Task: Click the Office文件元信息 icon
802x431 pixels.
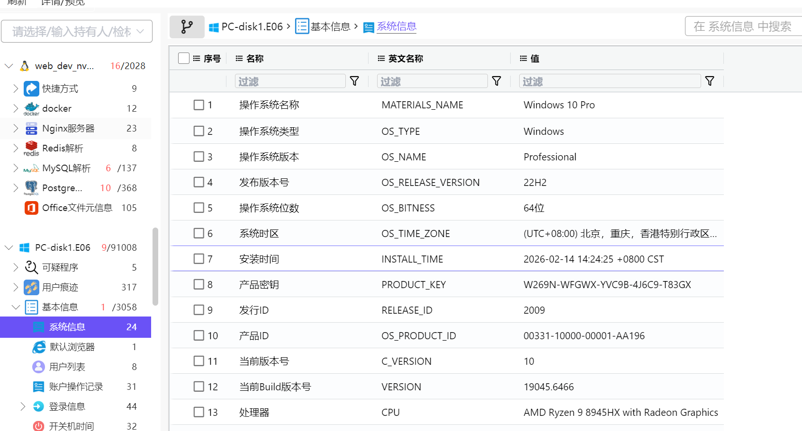Action: point(31,208)
